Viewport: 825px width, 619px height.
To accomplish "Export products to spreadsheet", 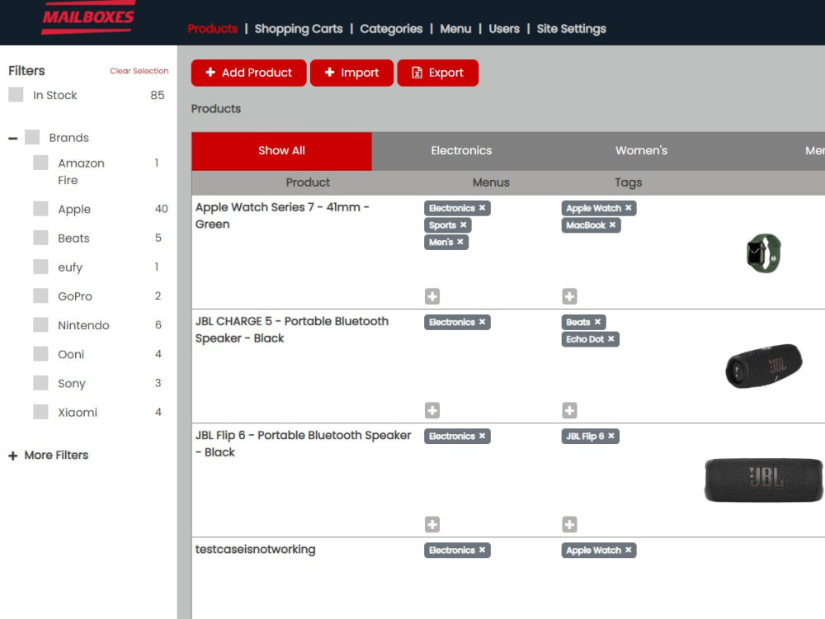I will [438, 73].
